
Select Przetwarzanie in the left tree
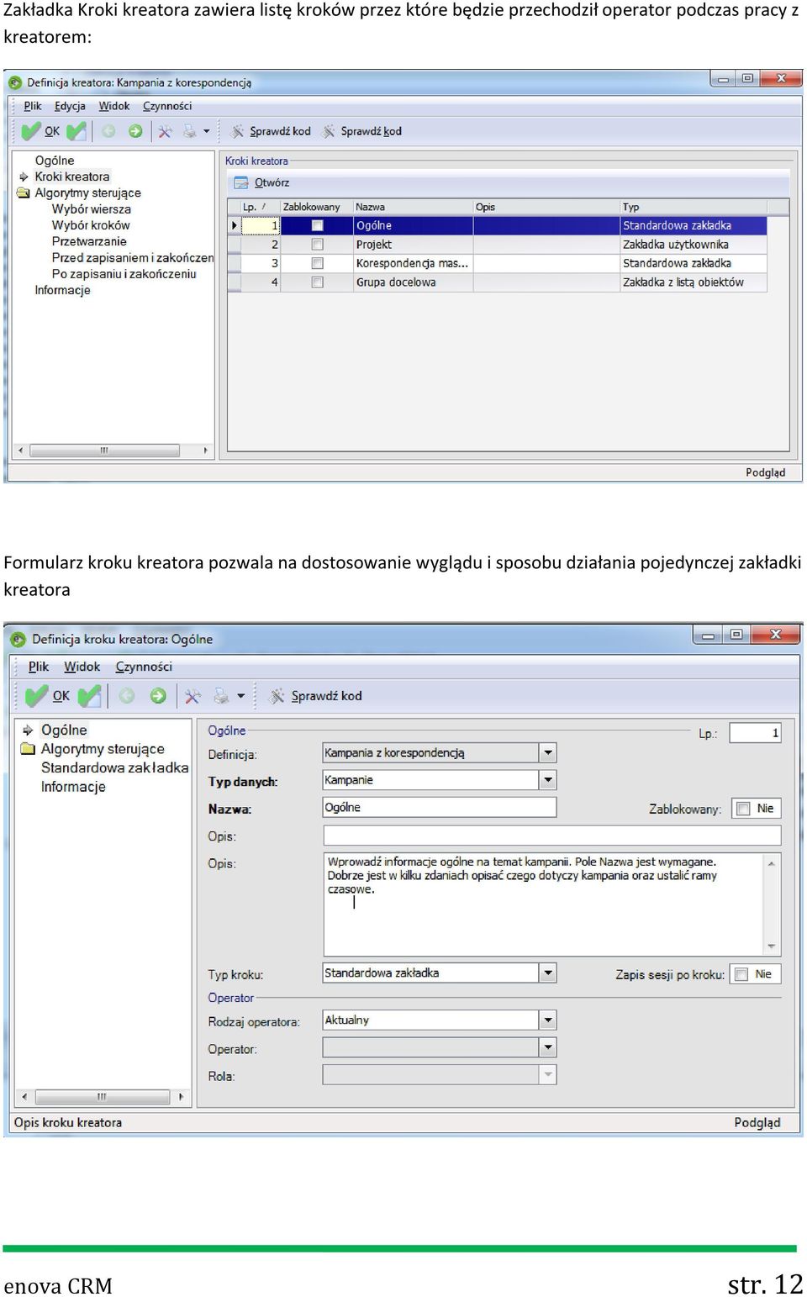coord(89,241)
